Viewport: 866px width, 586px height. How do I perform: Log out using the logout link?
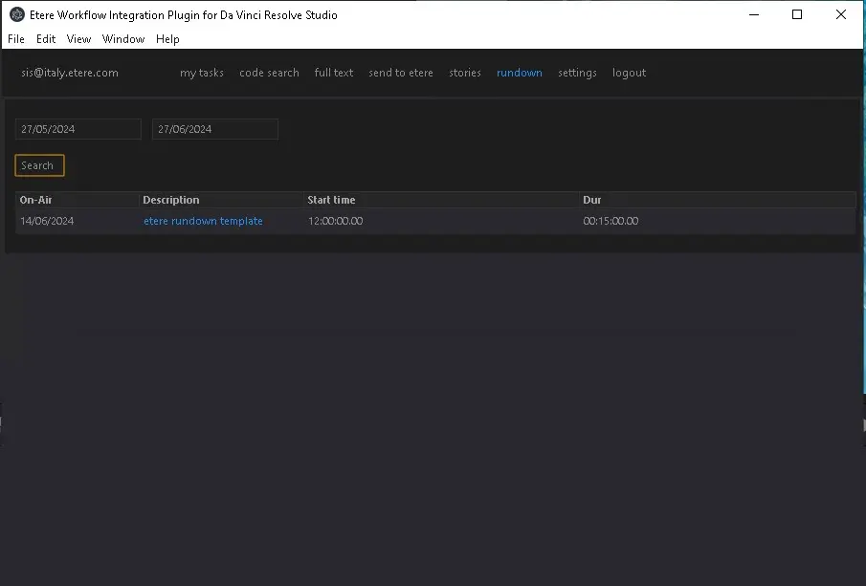[x=629, y=73]
